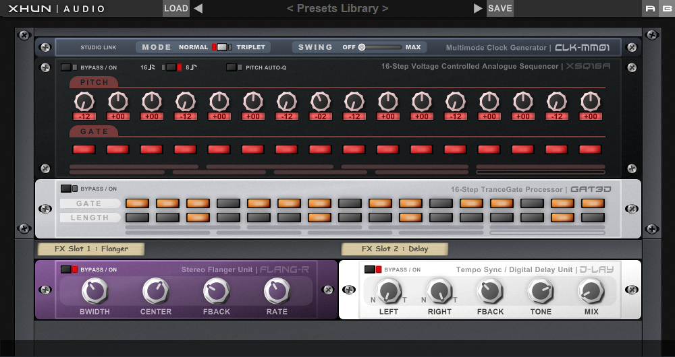Screen dimensions: 675x357
Task: Toggle the GAT3D BYPASS / ON switch
Action: point(69,189)
